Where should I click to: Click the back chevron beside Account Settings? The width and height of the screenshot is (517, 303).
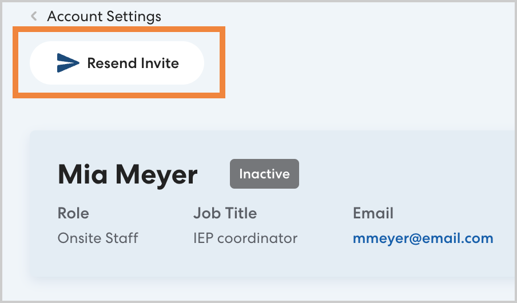pos(34,17)
